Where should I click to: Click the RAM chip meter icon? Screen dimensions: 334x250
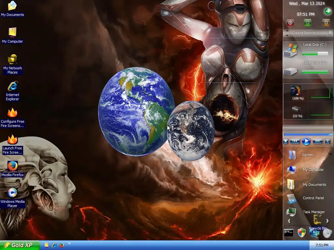pyautogui.click(x=296, y=109)
